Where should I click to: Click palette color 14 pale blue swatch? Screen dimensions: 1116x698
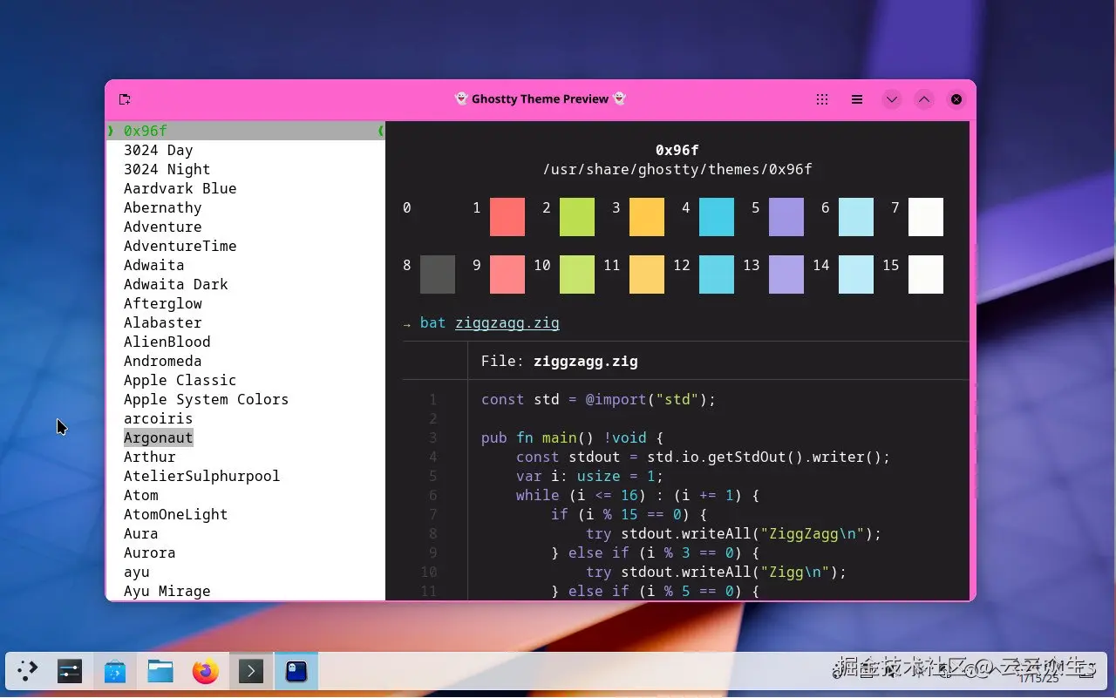pos(856,274)
